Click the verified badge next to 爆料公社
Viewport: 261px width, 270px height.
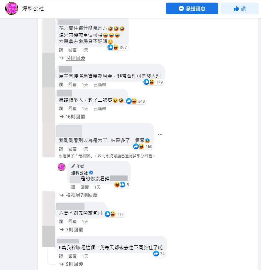point(91,173)
